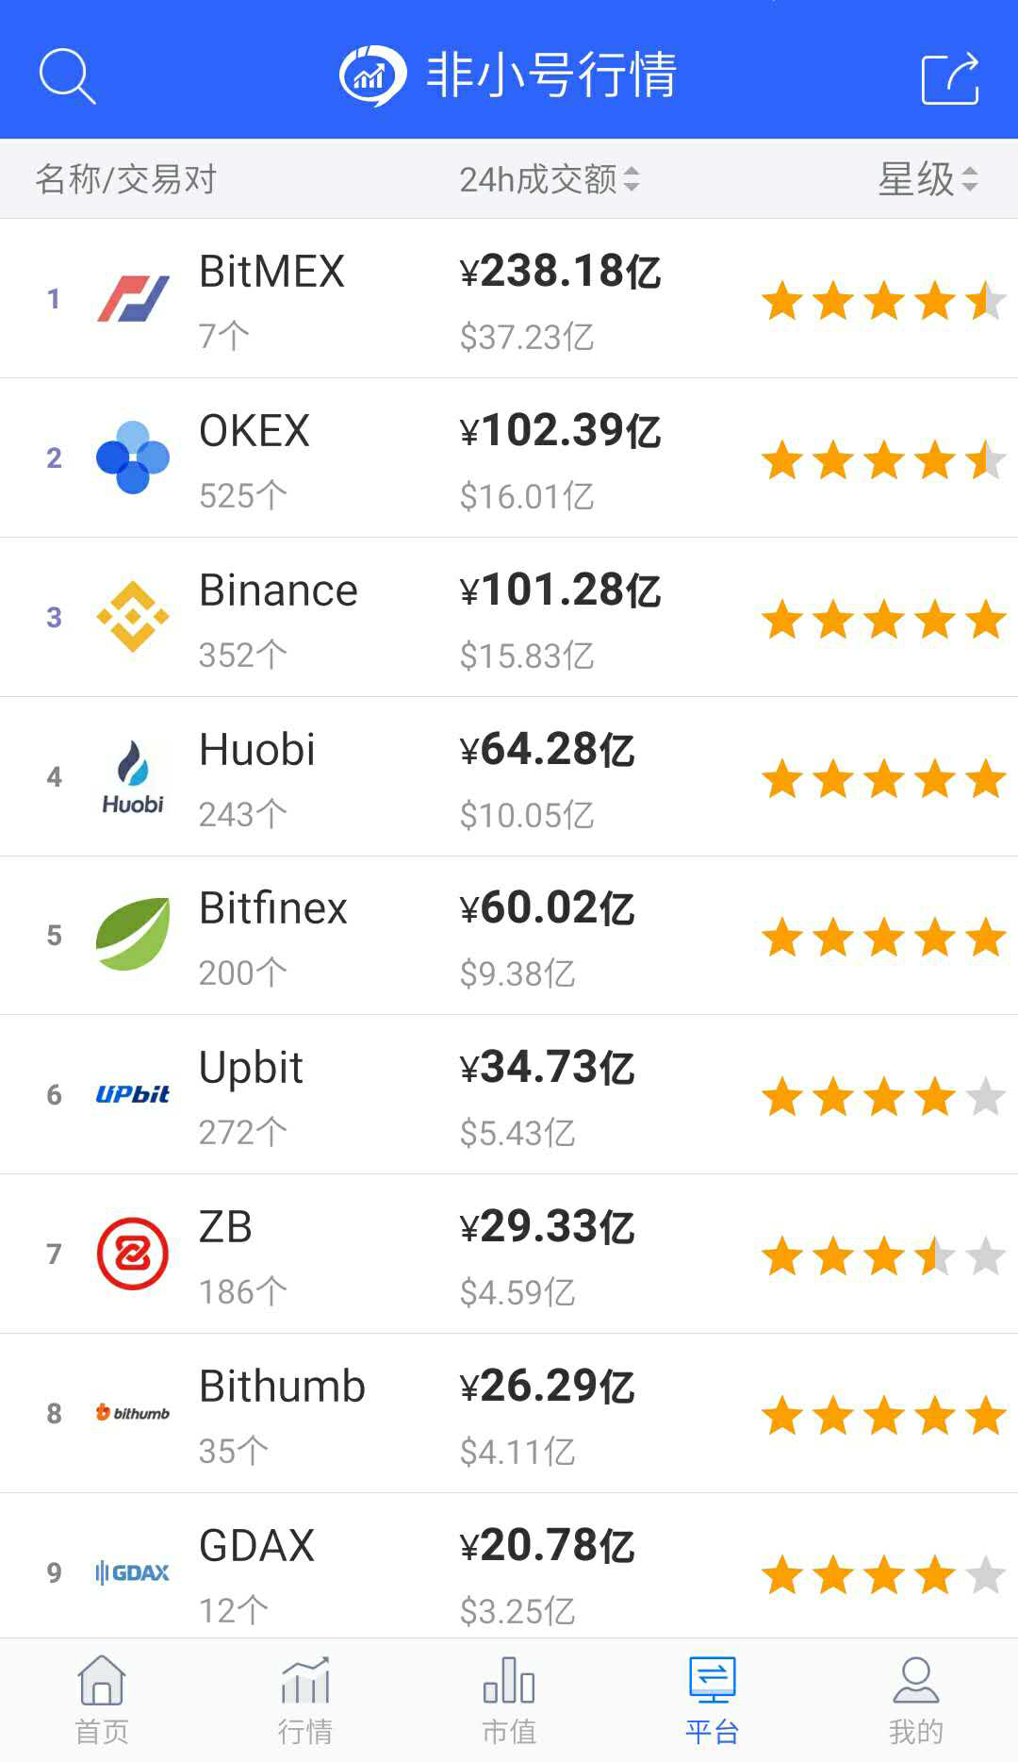Screen dimensions: 1018x1762
Task: Open the 我的 profile tab
Action: point(915,1700)
